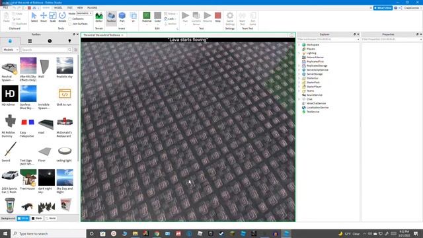Open the Mode Geometric dropdown
Viewport: 423px width, 238px height.
click(84, 13)
